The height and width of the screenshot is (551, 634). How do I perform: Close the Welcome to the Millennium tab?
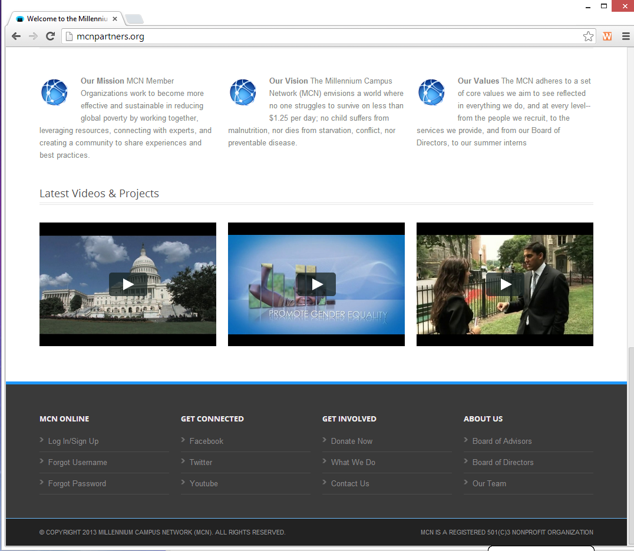115,19
